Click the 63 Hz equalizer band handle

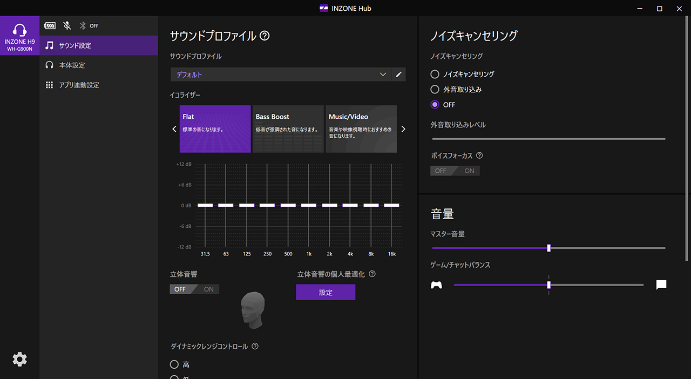226,205
